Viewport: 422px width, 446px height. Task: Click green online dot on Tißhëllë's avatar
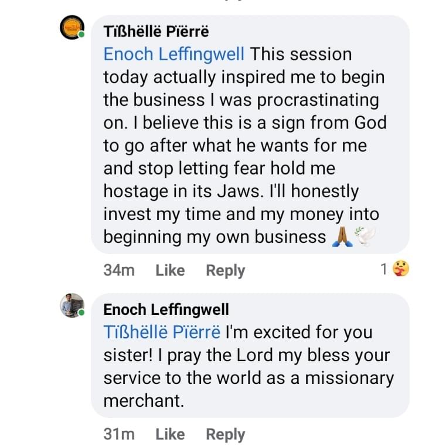pos(81,35)
